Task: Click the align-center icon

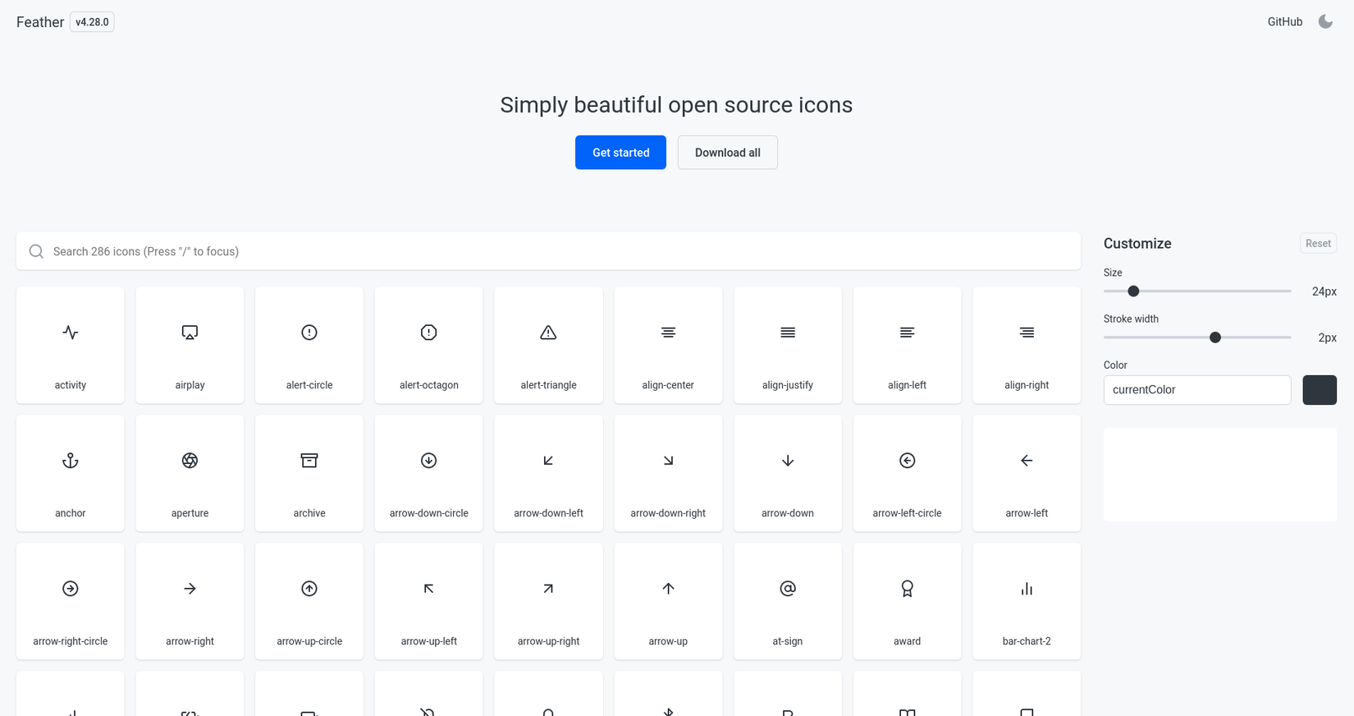Action: pyautogui.click(x=668, y=345)
